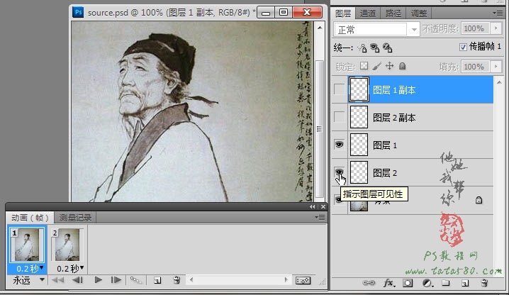Click the 图层 2 layer thumbnail
This screenshot has width=509, height=295.
(359, 172)
